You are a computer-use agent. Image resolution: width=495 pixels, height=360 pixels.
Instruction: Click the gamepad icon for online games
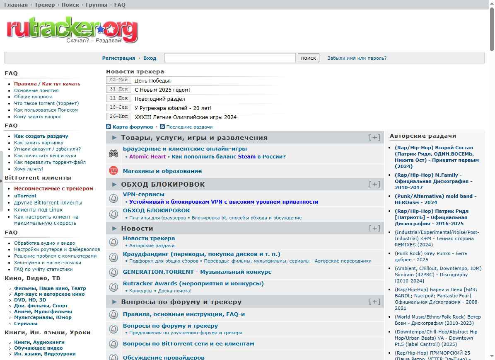113,153
